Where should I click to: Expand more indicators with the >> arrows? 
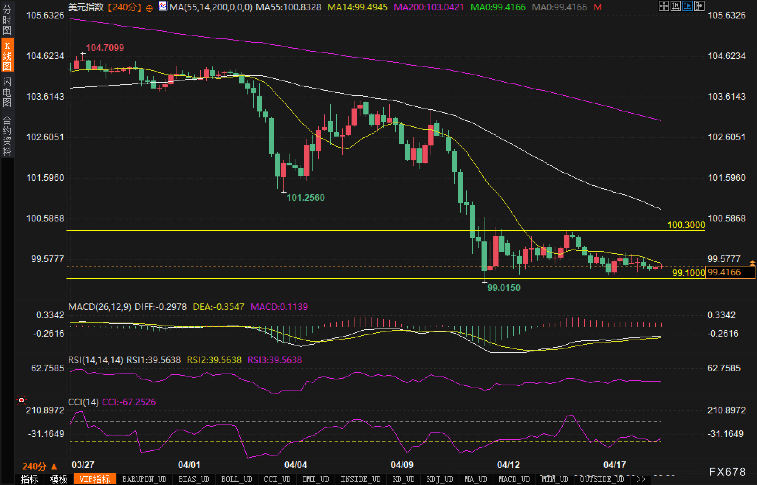tap(641, 479)
